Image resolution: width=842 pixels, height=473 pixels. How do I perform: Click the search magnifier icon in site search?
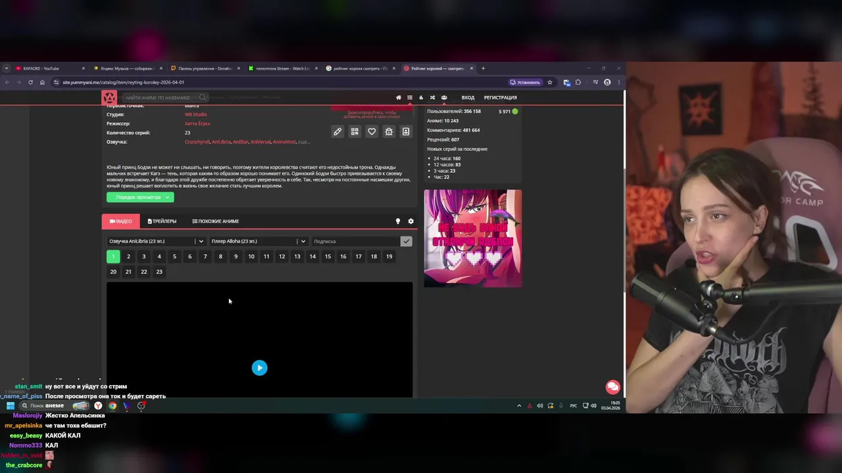pos(203,98)
